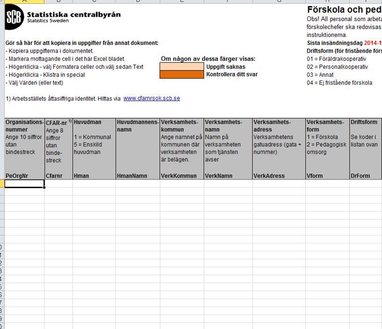
Task: Click the 'Statistics Sweden' subtitle text
Action: [x=48, y=21]
